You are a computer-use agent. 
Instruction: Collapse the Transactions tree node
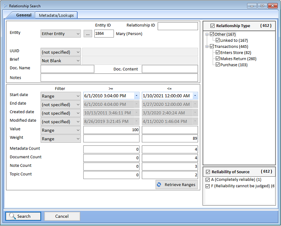[207, 46]
